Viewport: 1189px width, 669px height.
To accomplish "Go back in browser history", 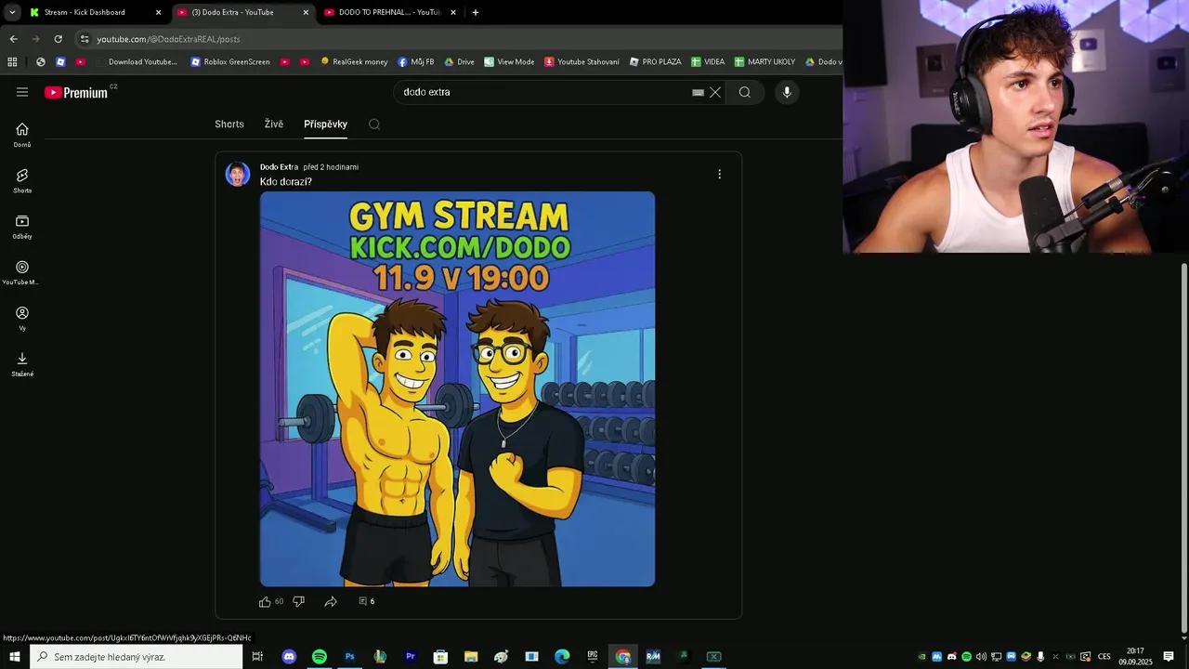I will pyautogui.click(x=13, y=39).
